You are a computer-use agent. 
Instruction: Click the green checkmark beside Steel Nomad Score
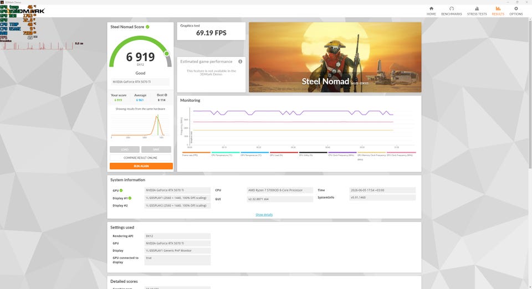pyautogui.click(x=147, y=27)
